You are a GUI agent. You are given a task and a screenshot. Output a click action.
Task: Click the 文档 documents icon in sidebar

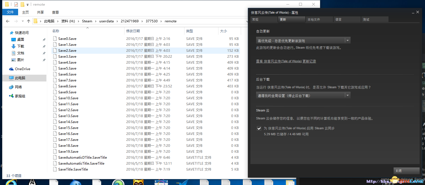(x=13, y=53)
